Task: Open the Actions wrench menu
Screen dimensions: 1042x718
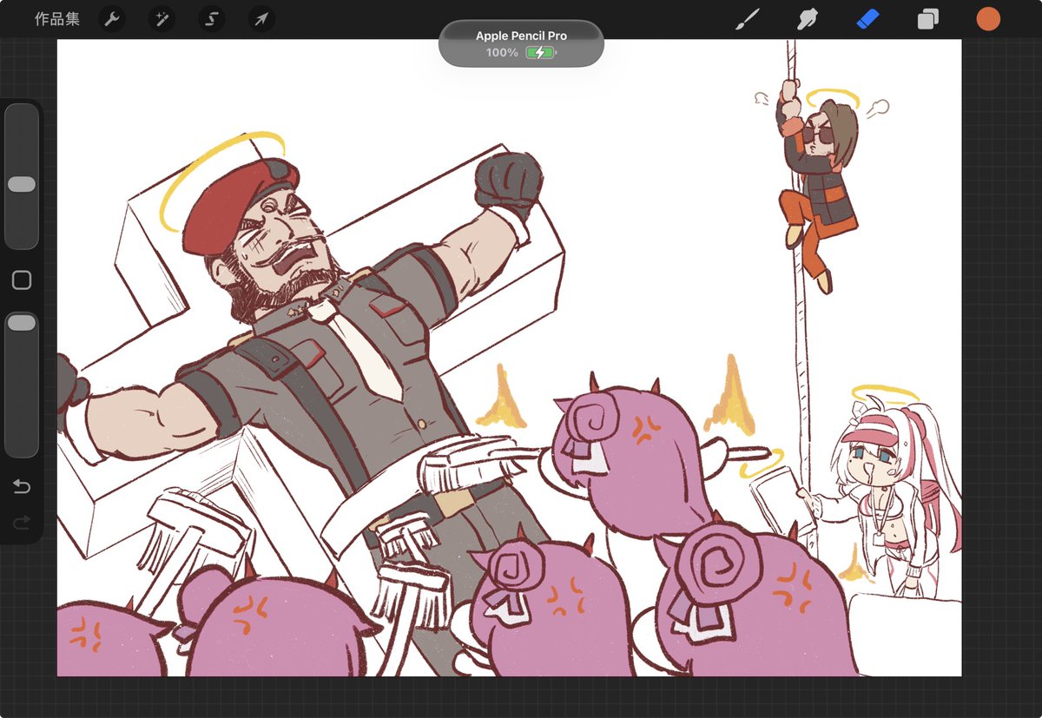Action: point(112,19)
